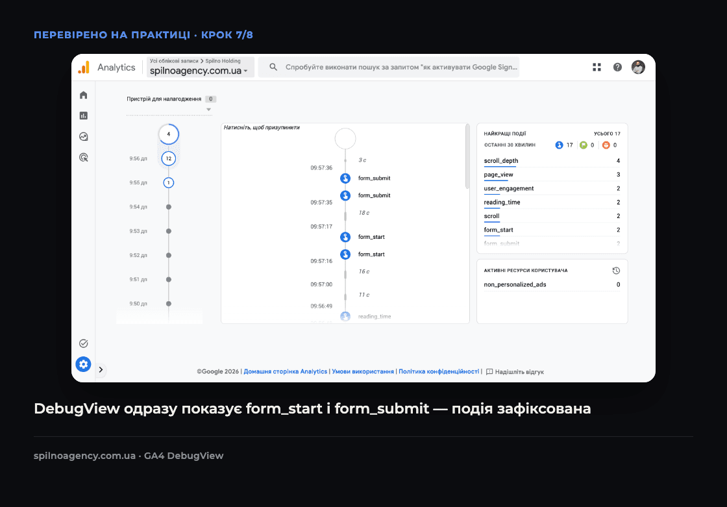Select the 9:52 minute marker dot
The height and width of the screenshot is (507, 727).
(169, 255)
